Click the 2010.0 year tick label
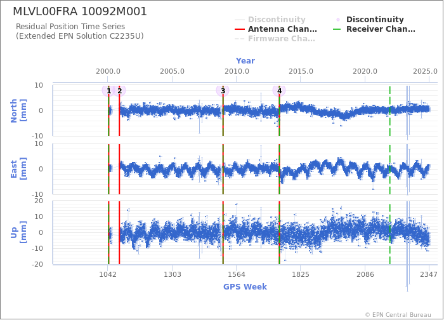This screenshot has width=444, height=320. 237,71
